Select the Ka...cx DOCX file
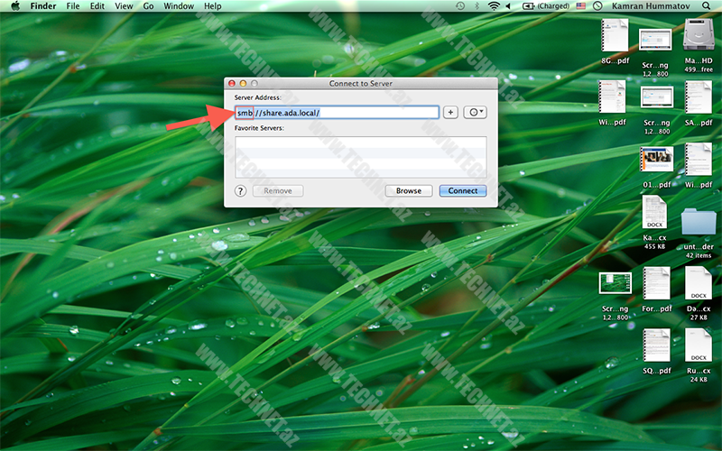722x451 pixels. click(654, 212)
